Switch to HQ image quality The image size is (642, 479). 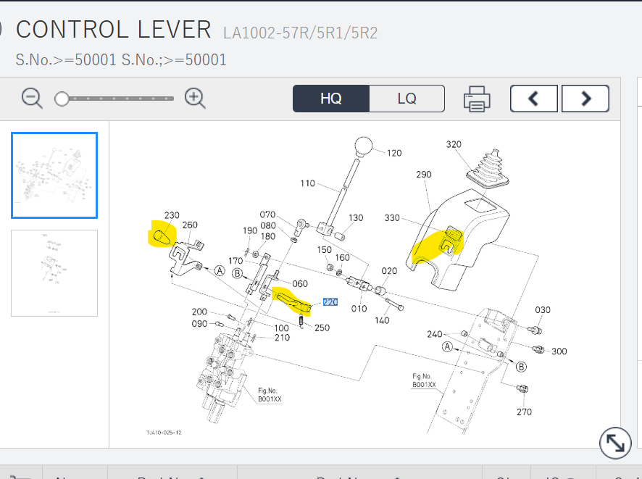pyautogui.click(x=331, y=99)
